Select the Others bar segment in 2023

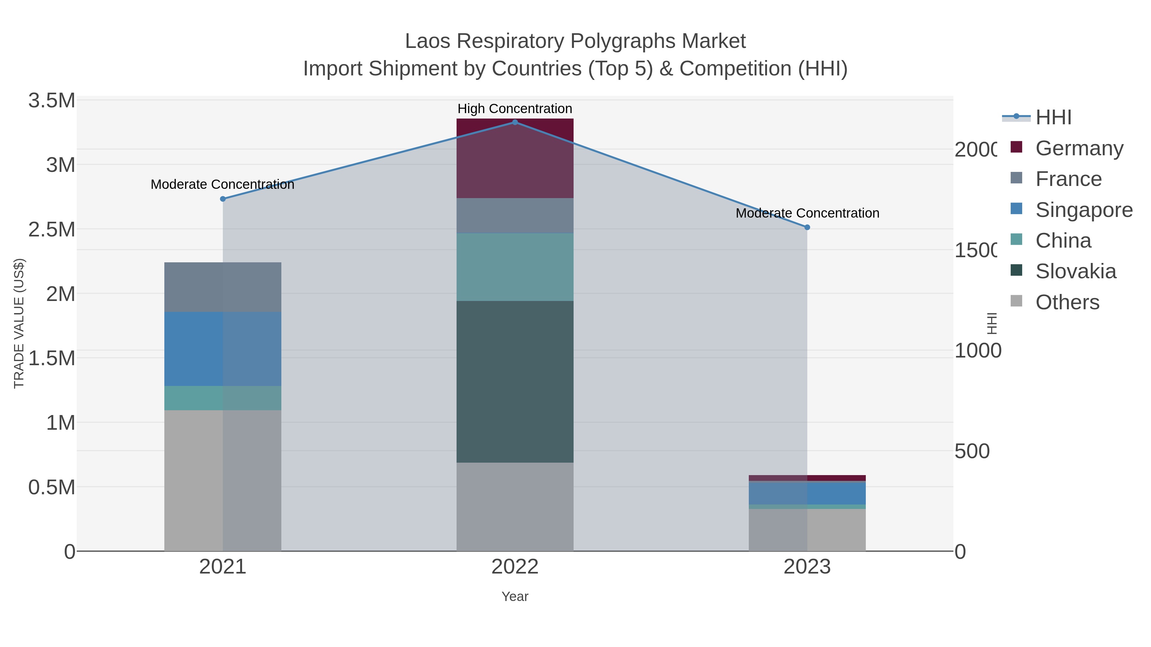tap(807, 530)
